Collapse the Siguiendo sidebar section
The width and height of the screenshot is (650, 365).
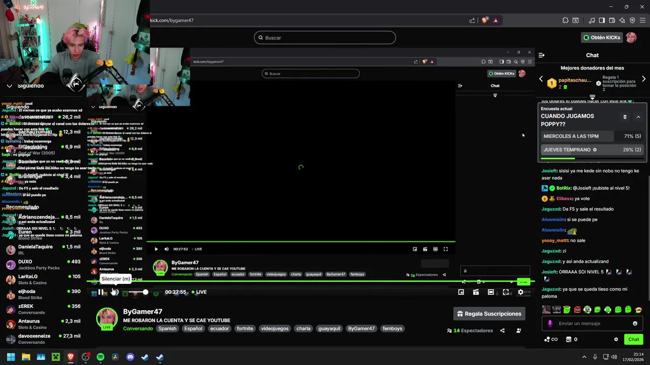pyautogui.click(x=9, y=86)
